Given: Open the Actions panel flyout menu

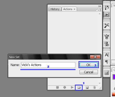Looking at the screenshot, I should [100, 10].
